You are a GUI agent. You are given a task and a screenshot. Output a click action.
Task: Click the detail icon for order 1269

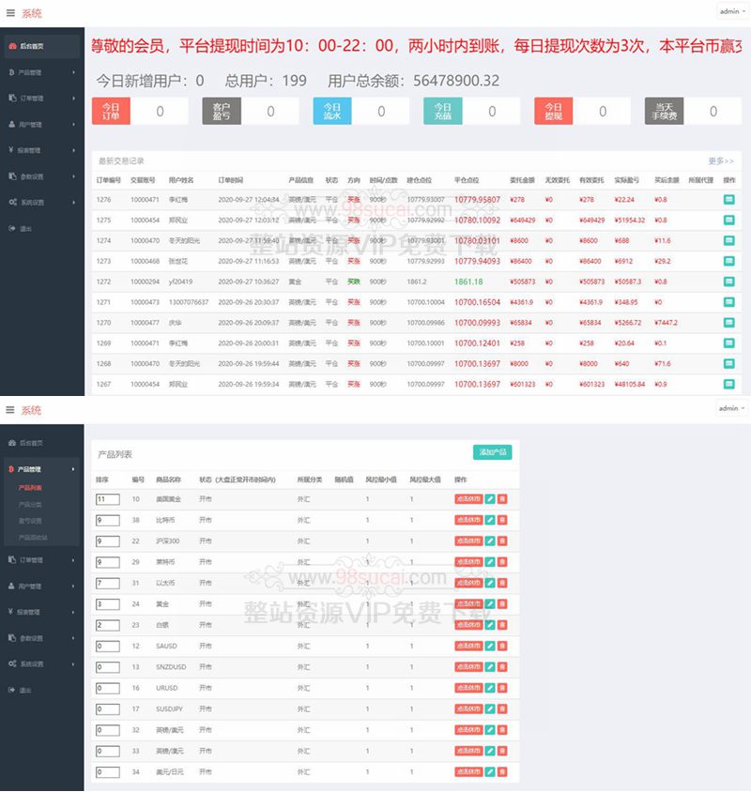click(729, 343)
